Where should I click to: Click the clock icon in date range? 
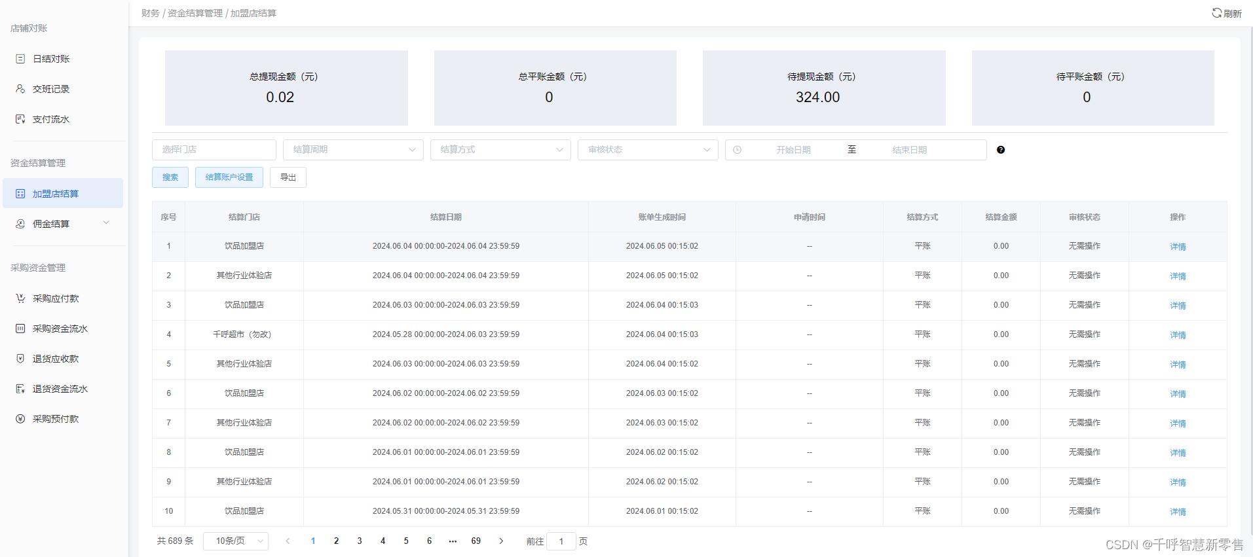738,150
